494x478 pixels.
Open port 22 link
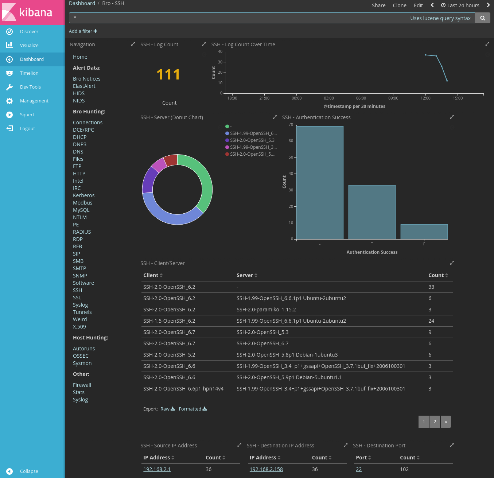[359, 469]
